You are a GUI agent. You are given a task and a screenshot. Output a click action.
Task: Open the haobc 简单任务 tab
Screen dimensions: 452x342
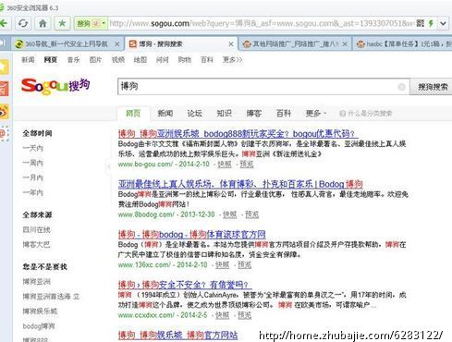[404, 44]
